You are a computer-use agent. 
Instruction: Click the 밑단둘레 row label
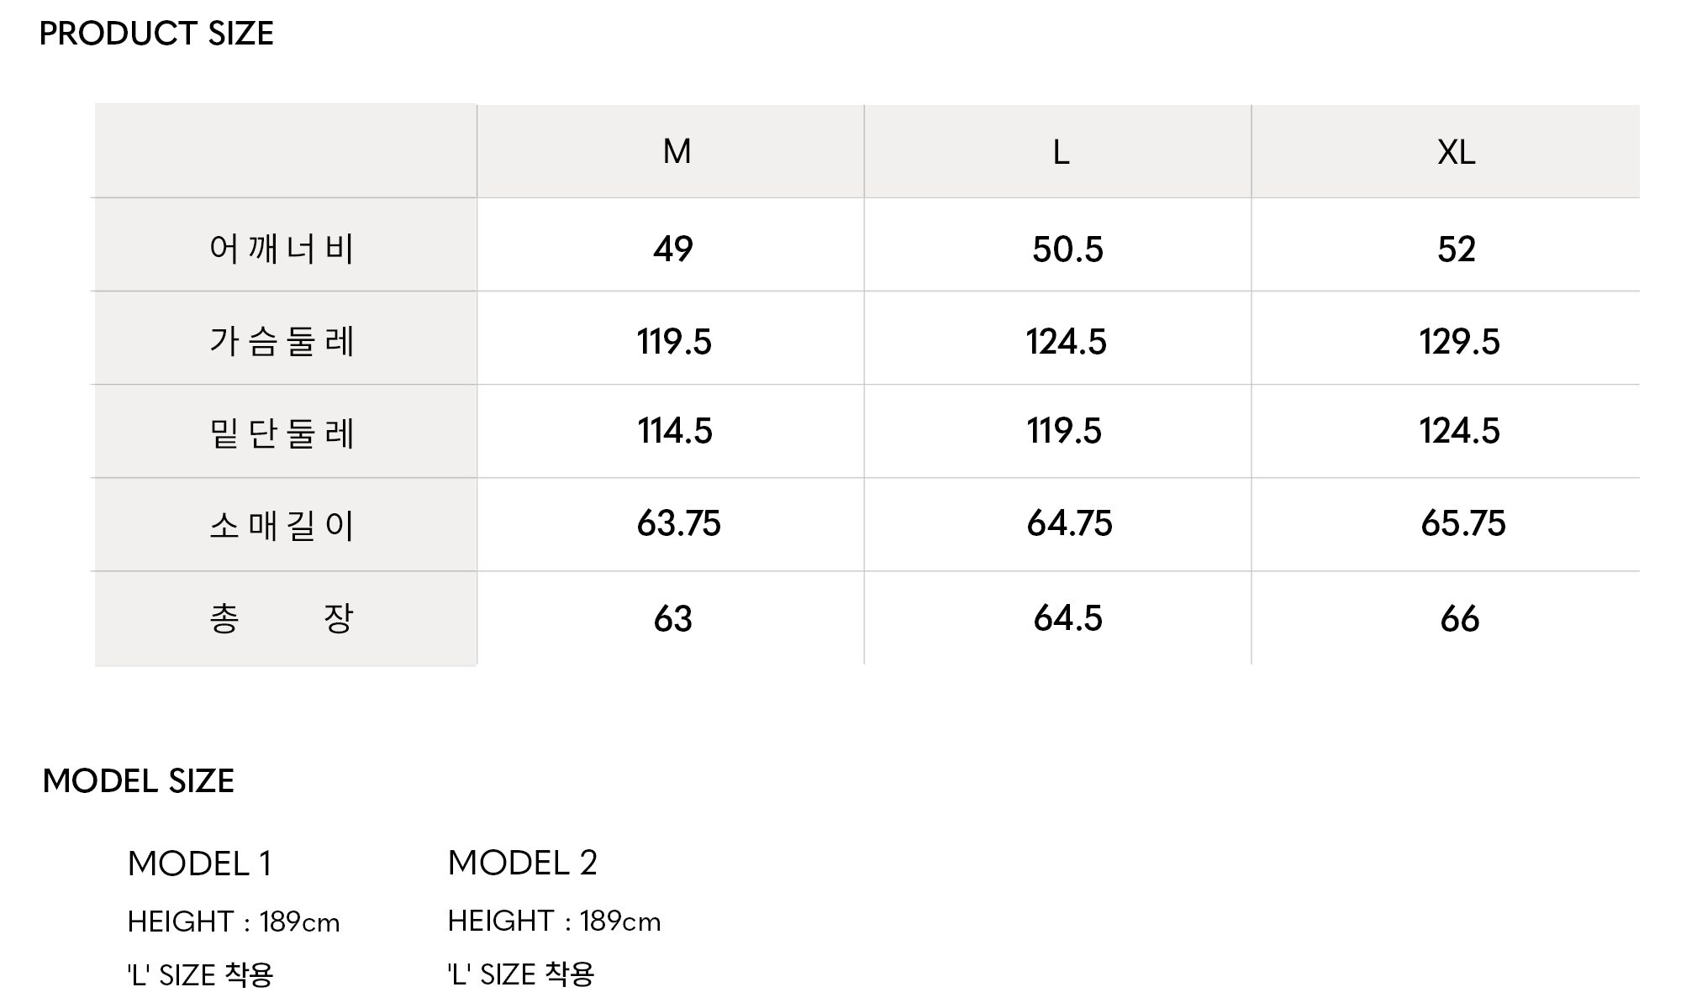[282, 433]
